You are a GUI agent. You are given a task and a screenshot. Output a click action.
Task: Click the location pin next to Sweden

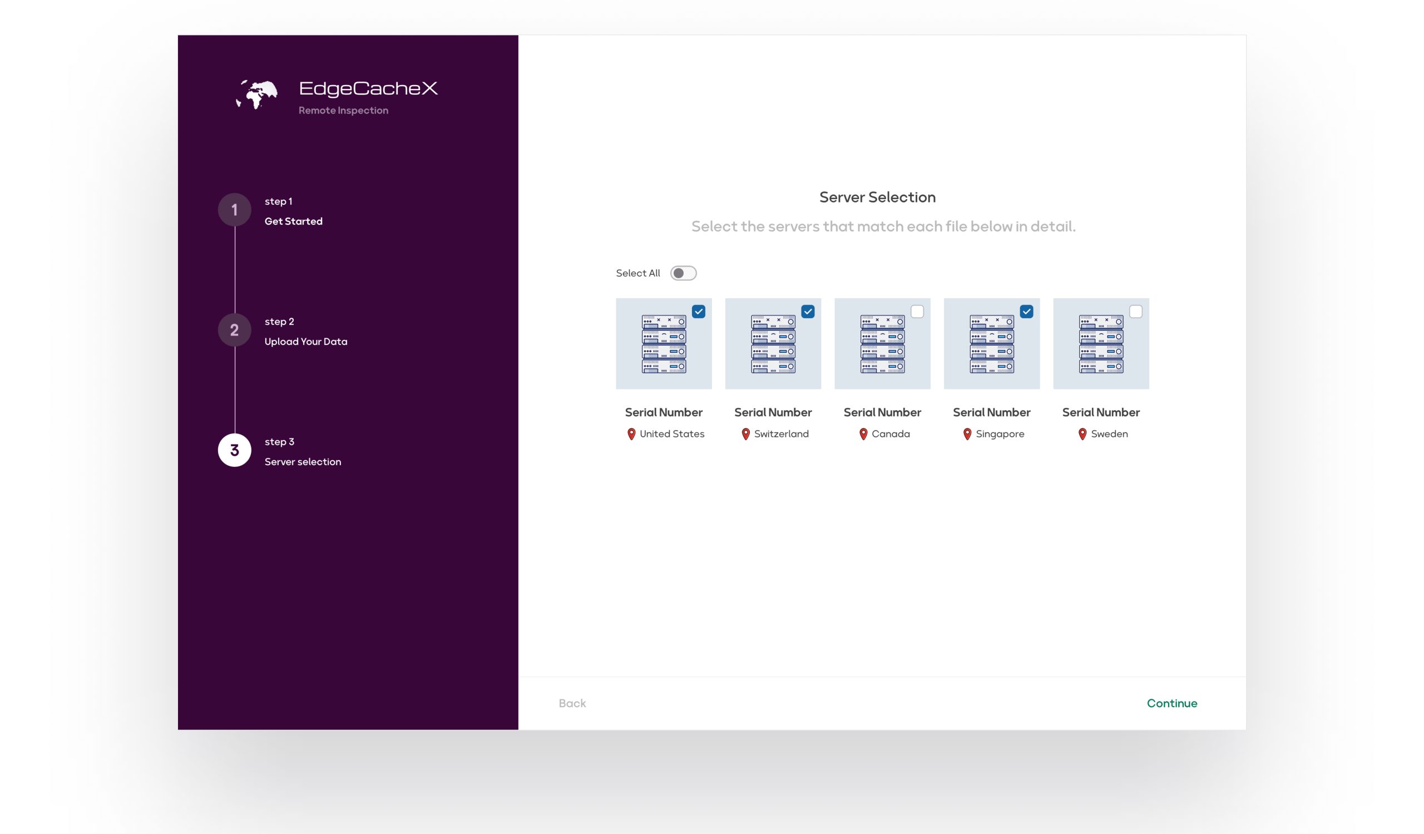pos(1082,434)
